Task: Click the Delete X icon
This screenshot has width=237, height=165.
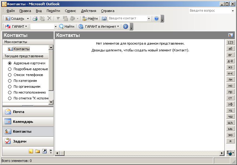Action: [49, 18]
